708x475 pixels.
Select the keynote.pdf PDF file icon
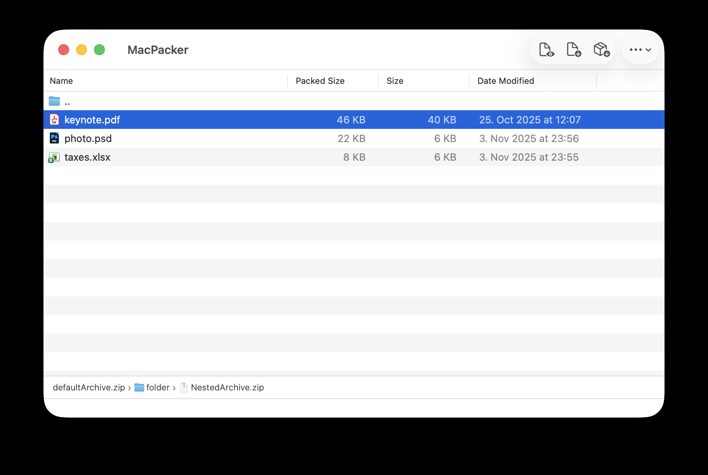(54, 120)
